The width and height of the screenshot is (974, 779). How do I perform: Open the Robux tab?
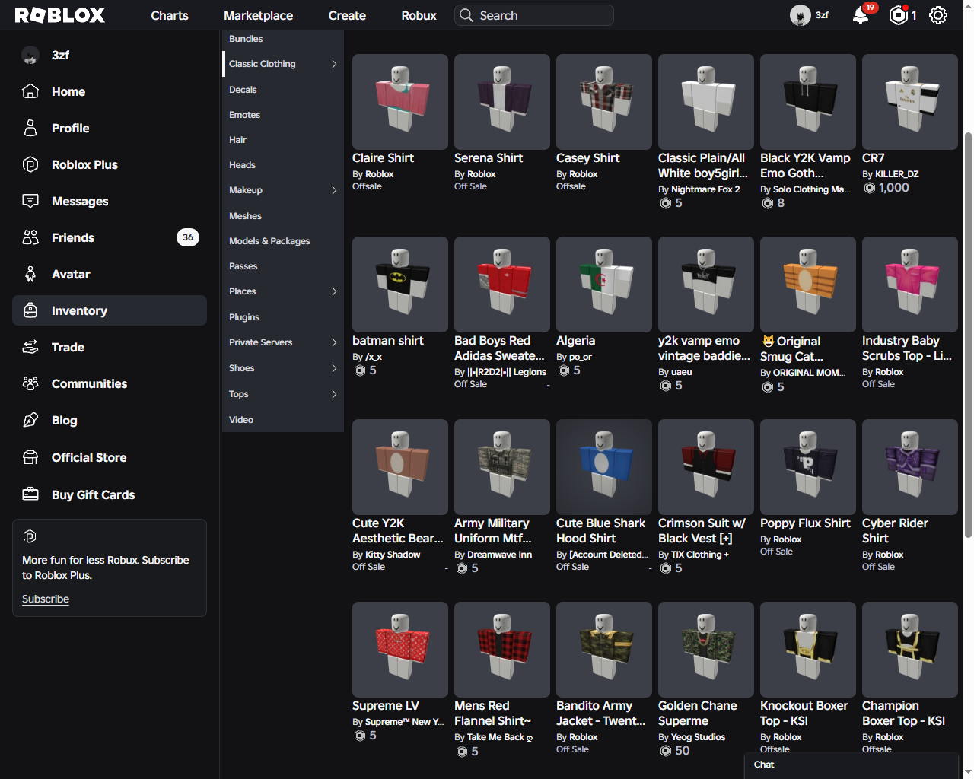(x=419, y=15)
